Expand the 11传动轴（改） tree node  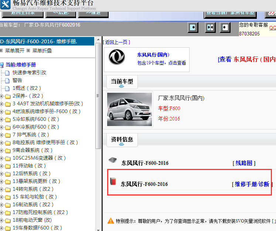pyautogui.click(x=1, y=166)
